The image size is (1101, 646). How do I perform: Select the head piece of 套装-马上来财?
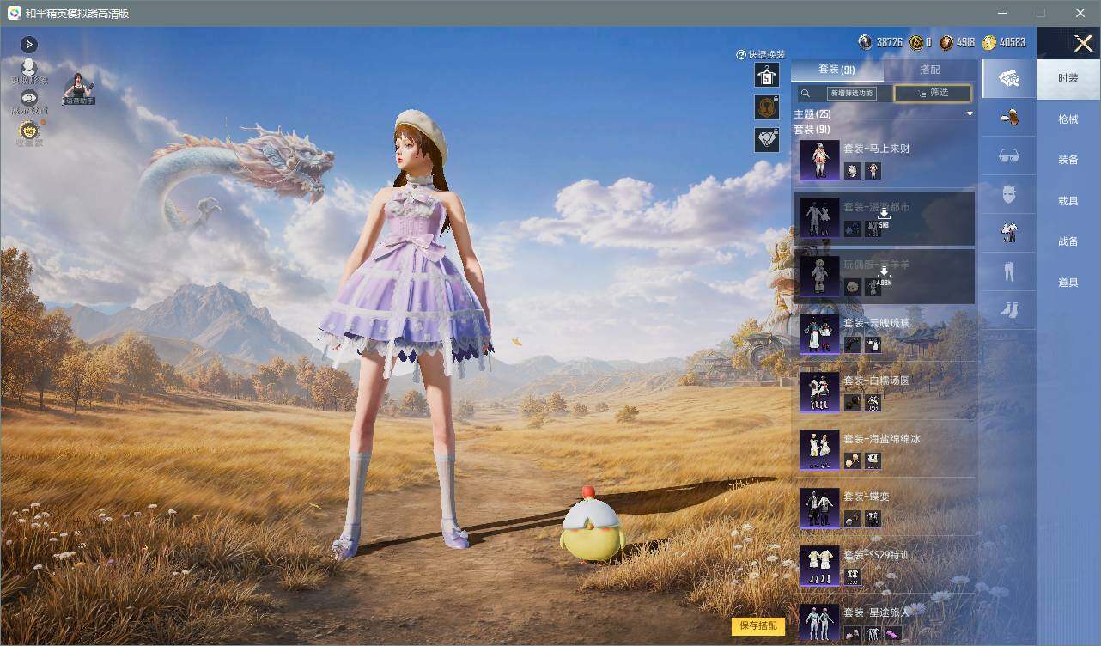(x=852, y=171)
